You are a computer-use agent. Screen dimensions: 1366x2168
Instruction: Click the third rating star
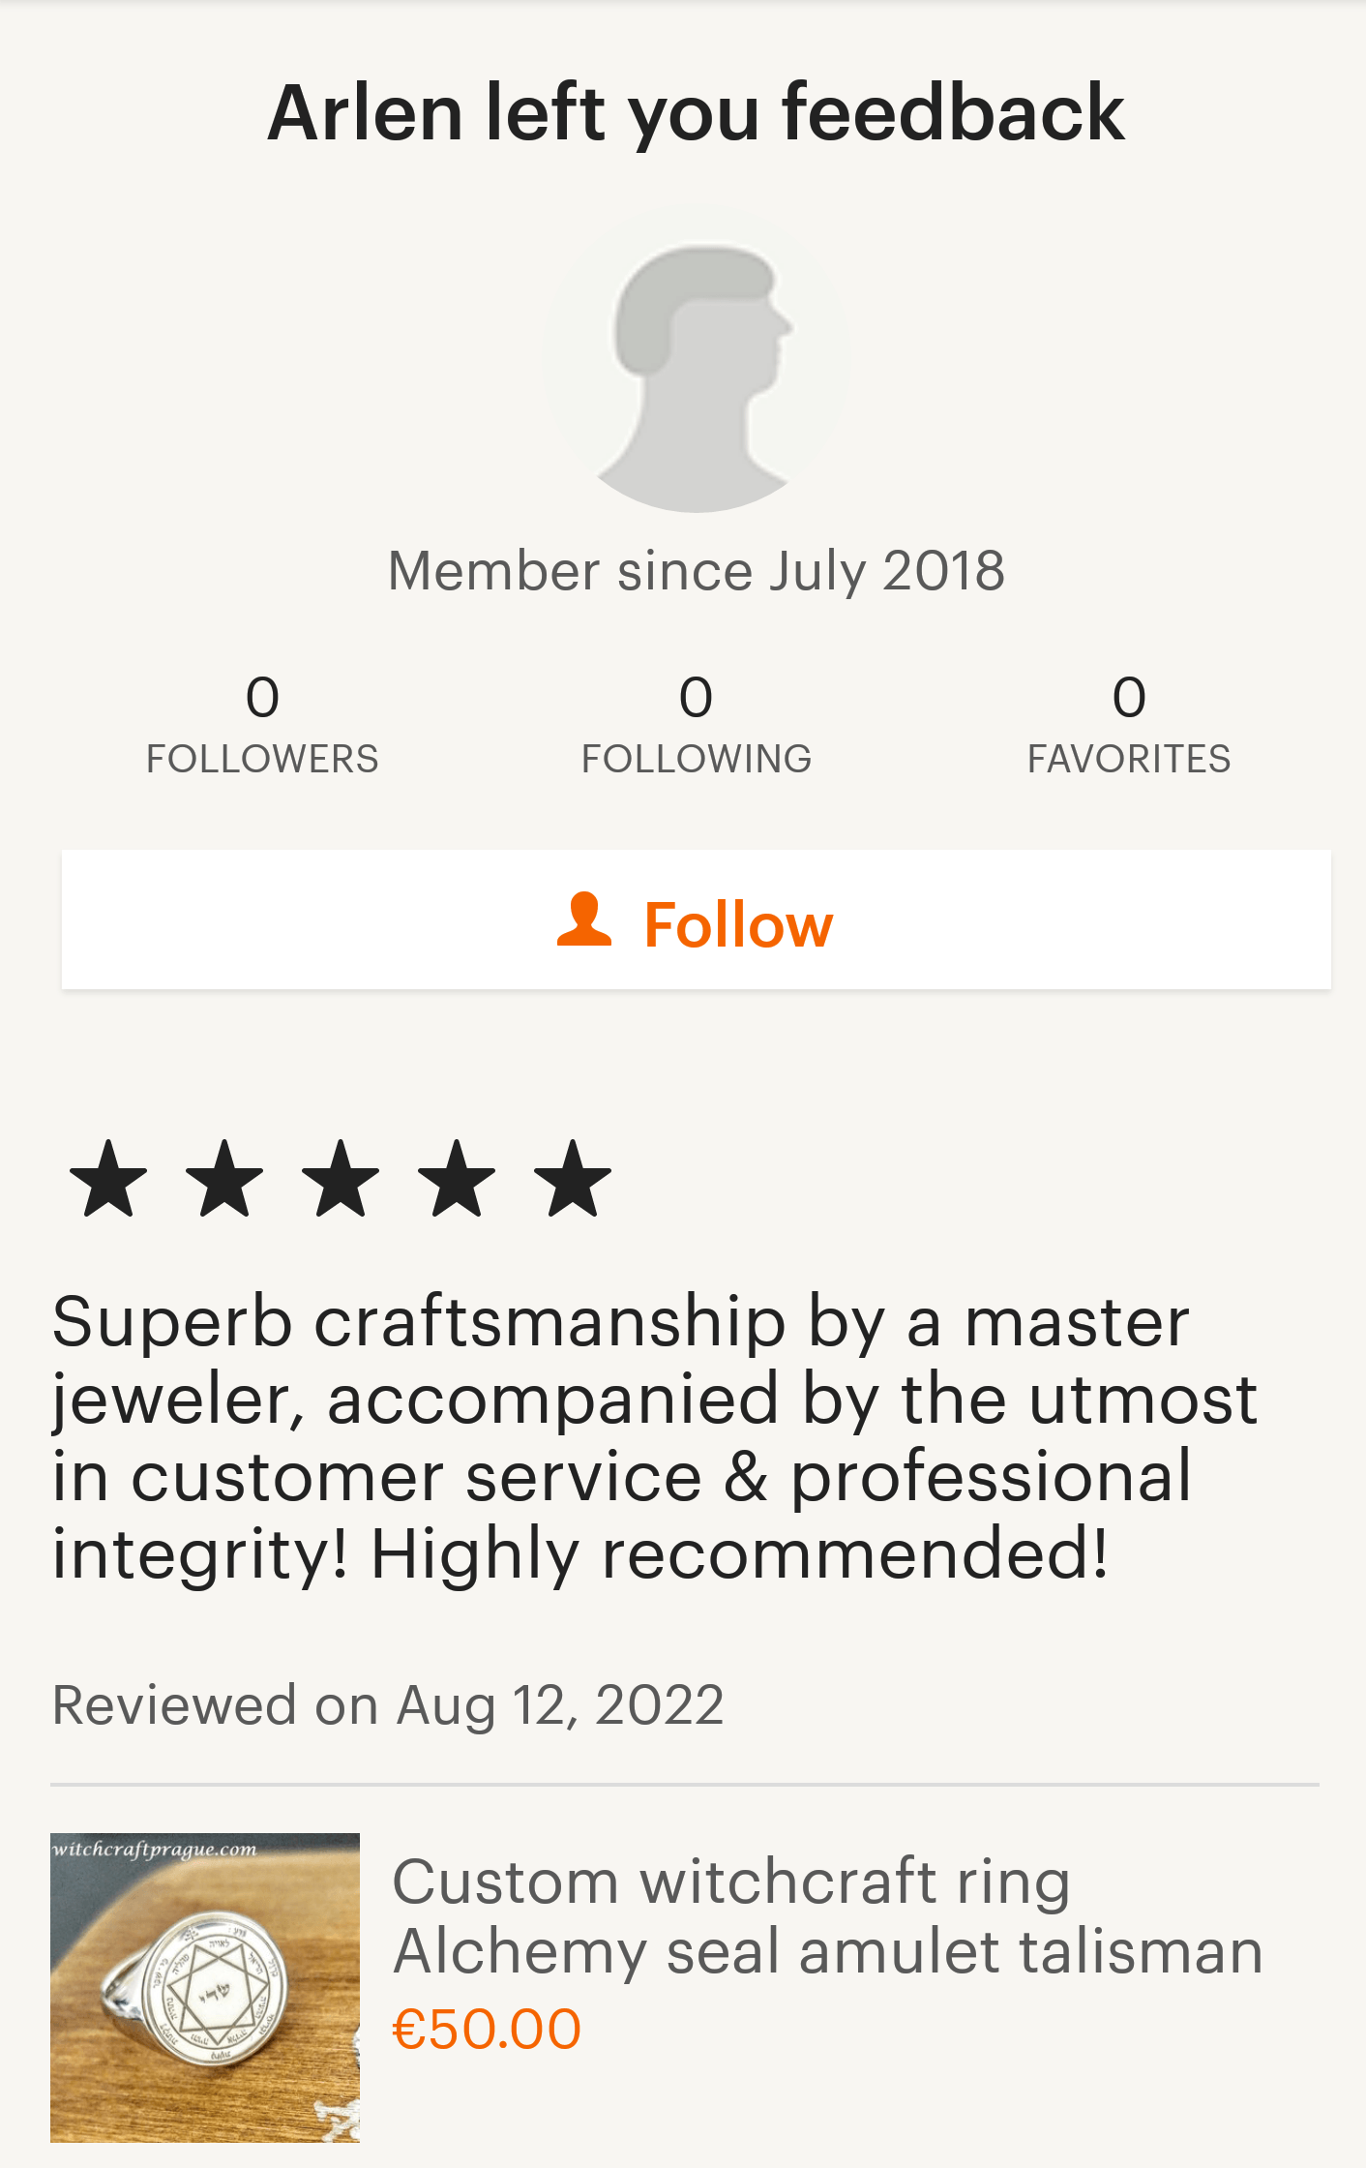pyautogui.click(x=341, y=1178)
